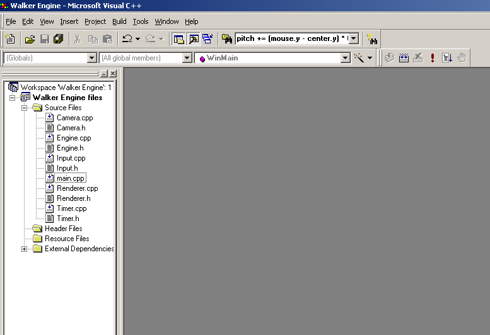Open All global members filter dropdown
Viewport: 490px width, 335px height.
[187, 58]
